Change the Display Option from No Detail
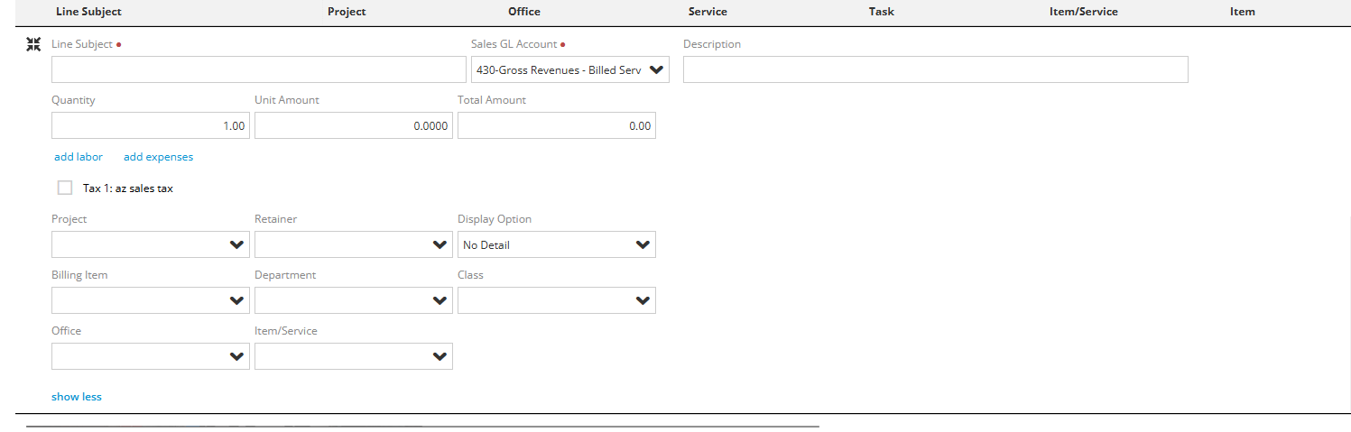The height and width of the screenshot is (432, 1351). coord(557,244)
